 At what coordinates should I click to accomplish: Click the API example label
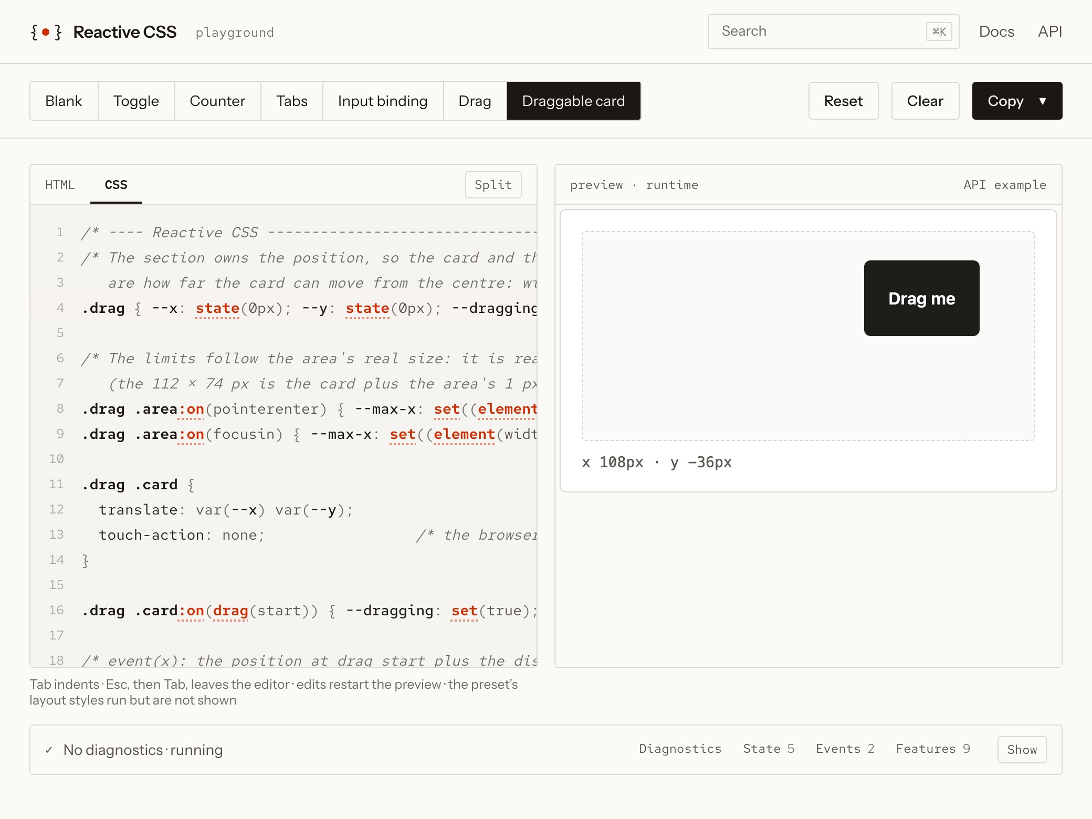(1005, 185)
